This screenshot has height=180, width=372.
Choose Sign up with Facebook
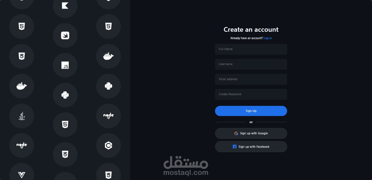click(x=251, y=147)
